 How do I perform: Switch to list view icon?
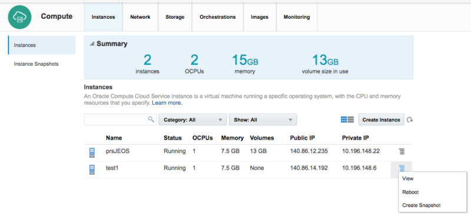click(350, 119)
